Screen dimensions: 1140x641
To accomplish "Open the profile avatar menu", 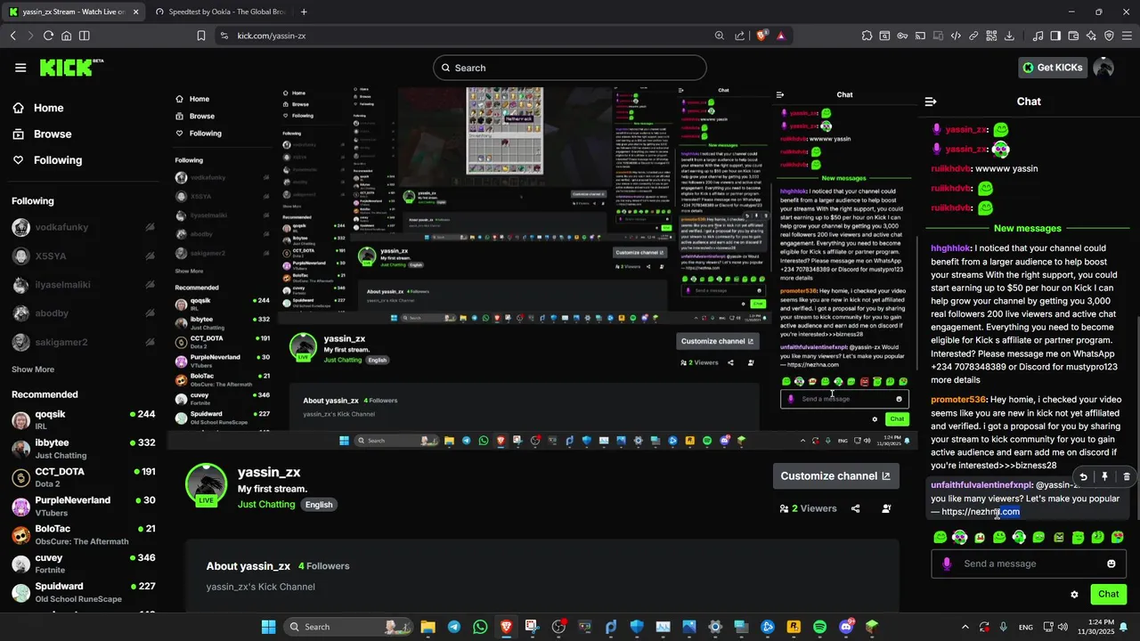I will pos(1103,68).
